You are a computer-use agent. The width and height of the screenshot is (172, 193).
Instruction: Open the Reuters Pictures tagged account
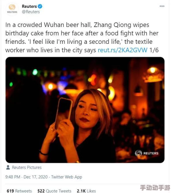27,167
